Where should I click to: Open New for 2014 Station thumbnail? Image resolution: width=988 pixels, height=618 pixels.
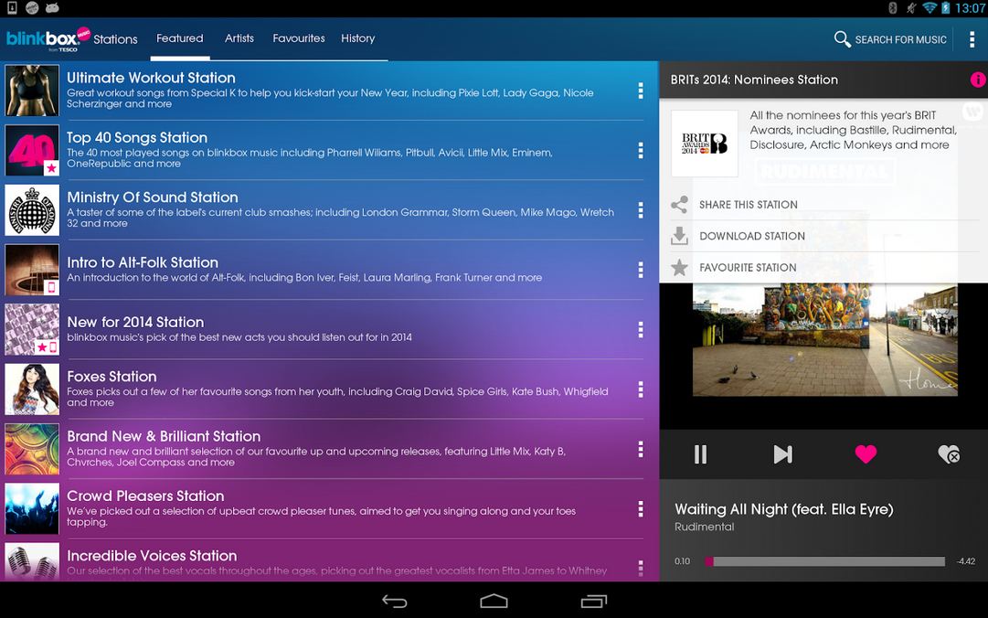(x=32, y=329)
